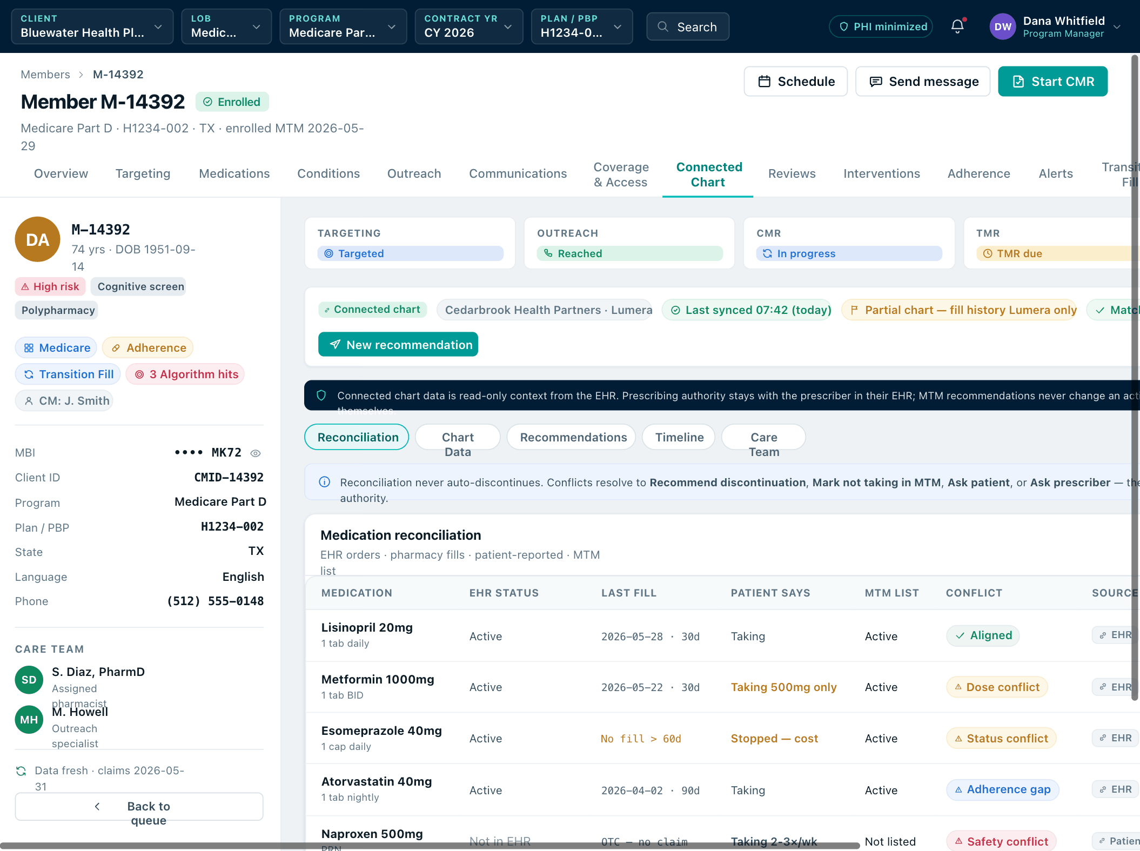Image resolution: width=1140 pixels, height=851 pixels.
Task: Click the EHR source chip for Metformin
Action: click(x=1115, y=687)
